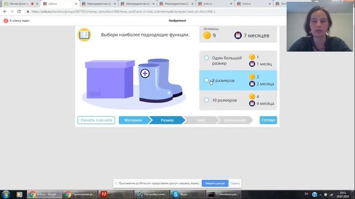Close the active Uchi.ru browser tab
Viewport: 355px width, 199px height.
point(76,4)
